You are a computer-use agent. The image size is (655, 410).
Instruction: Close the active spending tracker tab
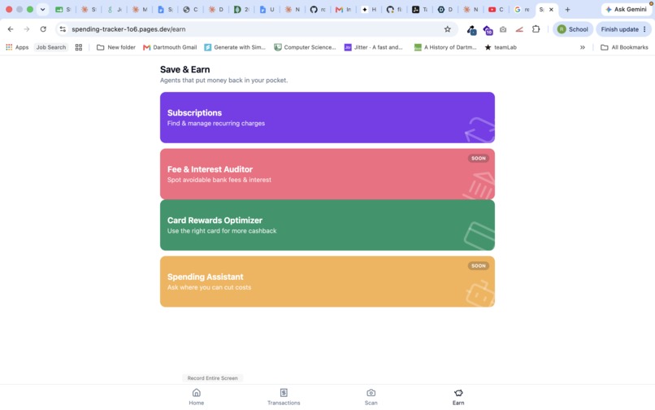point(551,9)
